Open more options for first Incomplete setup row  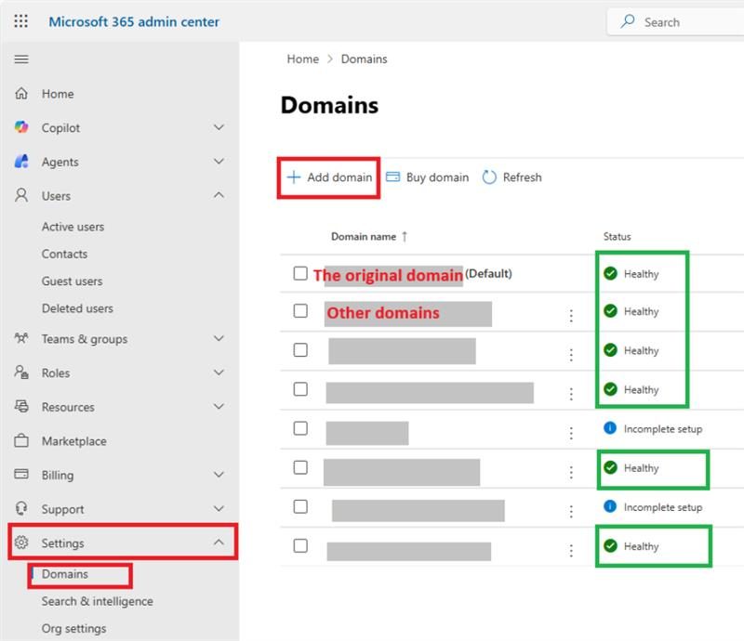click(571, 433)
